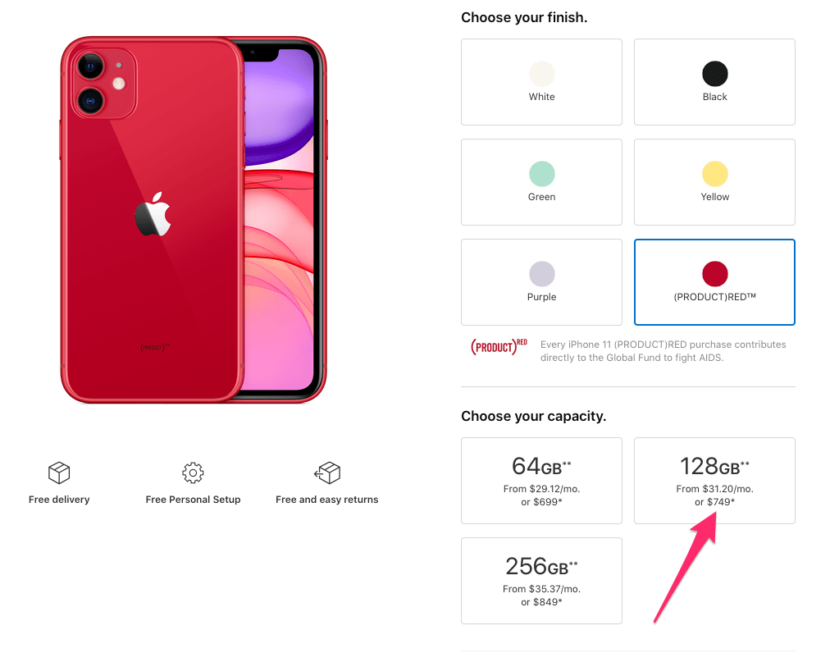Screen dimensions: 839x653
Task: Select the 256GB capacity at $849
Action: pyautogui.click(x=541, y=581)
